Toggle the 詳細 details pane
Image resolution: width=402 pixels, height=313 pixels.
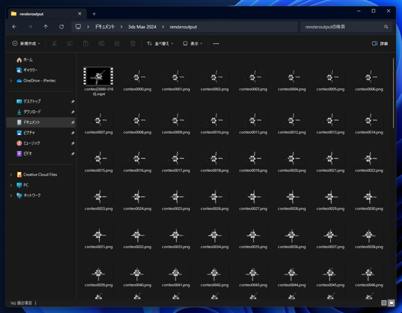pos(380,43)
